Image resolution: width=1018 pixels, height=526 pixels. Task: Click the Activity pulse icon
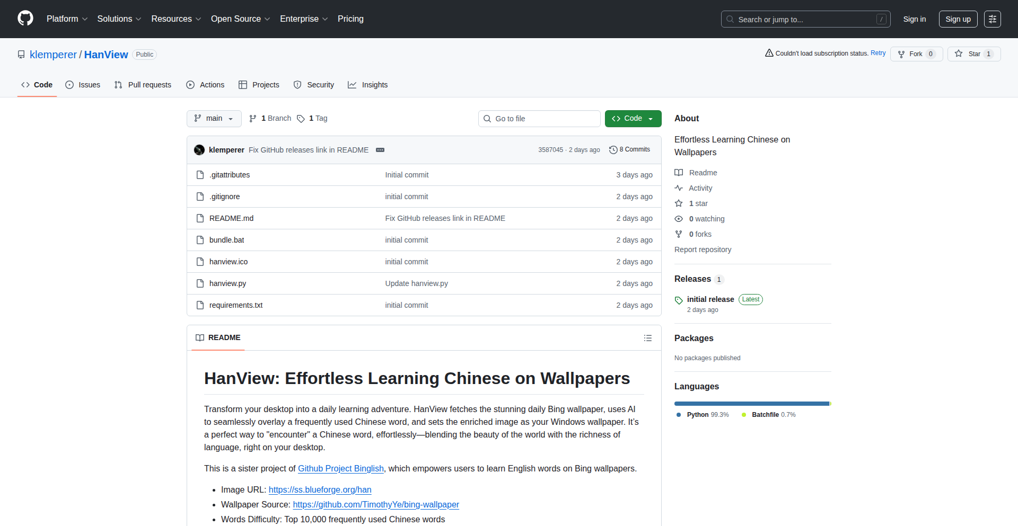pos(679,188)
